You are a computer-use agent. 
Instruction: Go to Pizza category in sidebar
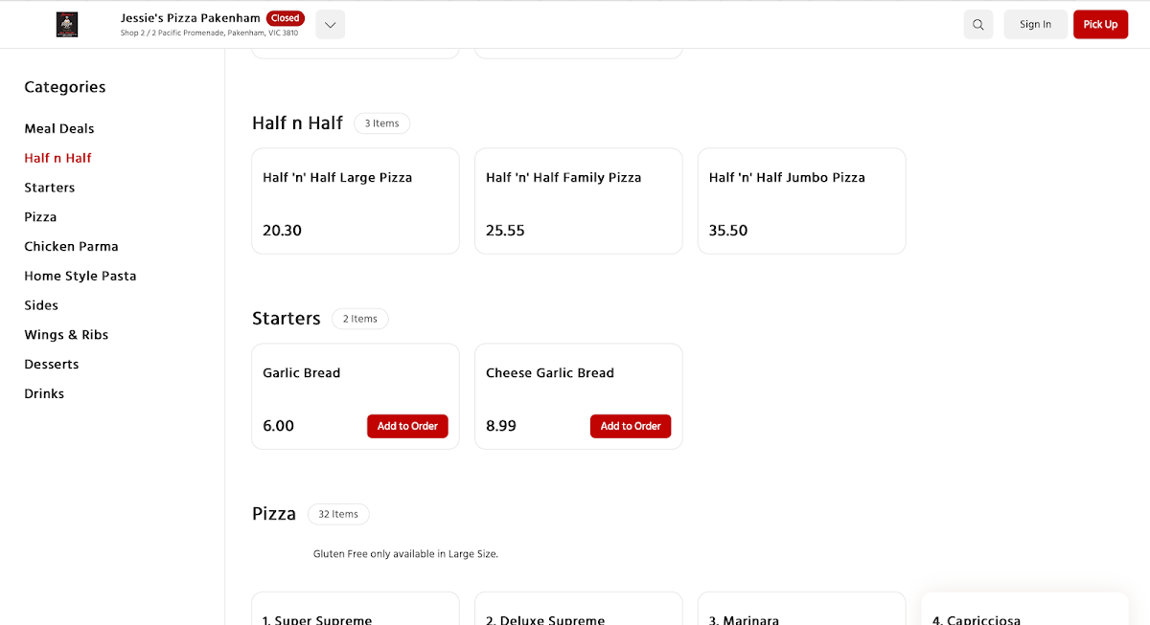pyautogui.click(x=40, y=217)
